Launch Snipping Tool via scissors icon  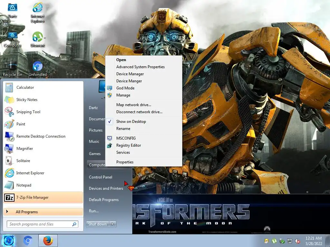[x=9, y=112]
